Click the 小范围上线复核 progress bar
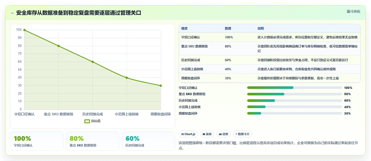Image resolution: width=371 pixels, height=161 pixels. point(295,107)
